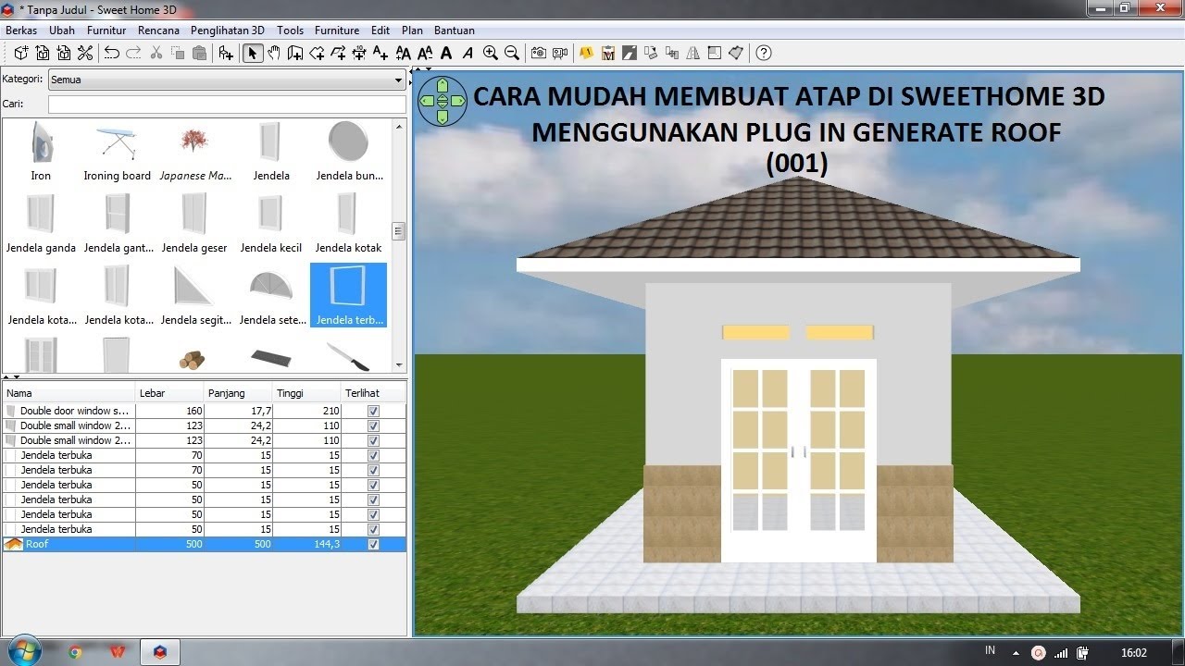Image resolution: width=1185 pixels, height=666 pixels.
Task: Open the Tools menu
Action: (x=290, y=30)
